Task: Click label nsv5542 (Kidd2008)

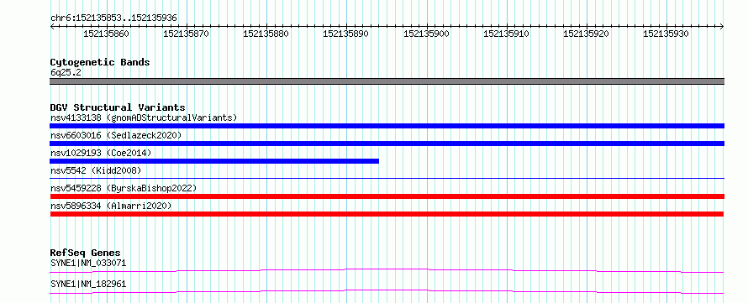Action: tap(96, 170)
